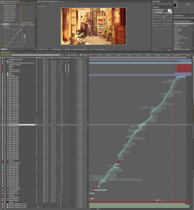Expand the Animations prédéfinies folder
The height and width of the screenshot is (210, 194).
[x=174, y=26]
